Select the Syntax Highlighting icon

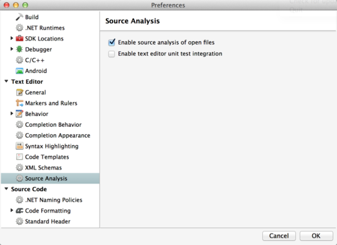(x=20, y=146)
